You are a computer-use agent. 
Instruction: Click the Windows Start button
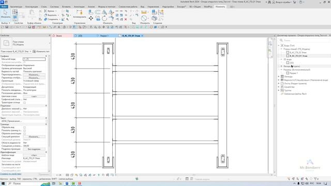3,184
